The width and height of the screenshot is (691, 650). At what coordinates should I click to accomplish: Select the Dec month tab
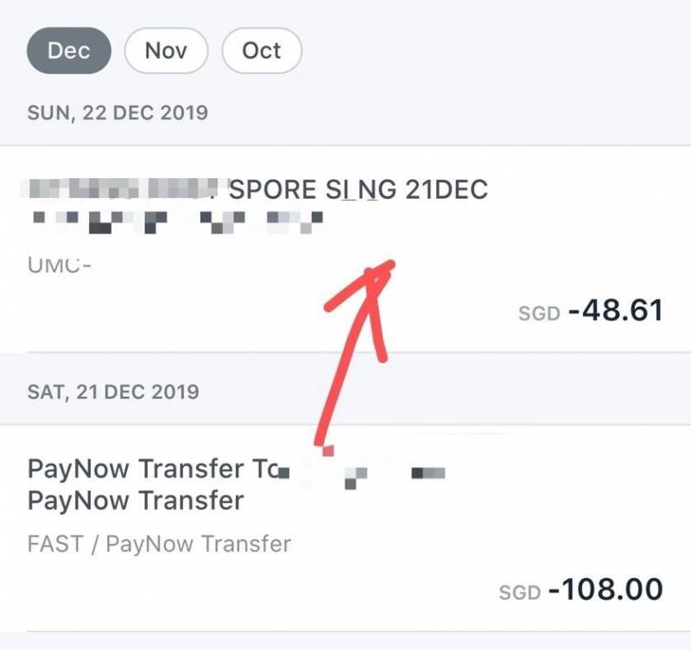[70, 51]
